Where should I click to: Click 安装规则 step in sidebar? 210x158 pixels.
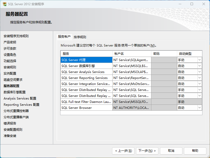tap(10, 67)
